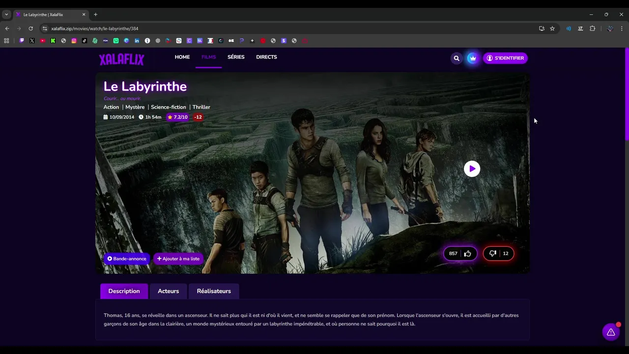Click the 7.2/10 rating badge
This screenshot has width=629, height=354.
tap(177, 117)
